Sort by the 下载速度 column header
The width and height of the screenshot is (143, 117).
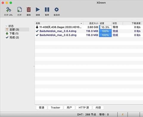click(x=132, y=23)
